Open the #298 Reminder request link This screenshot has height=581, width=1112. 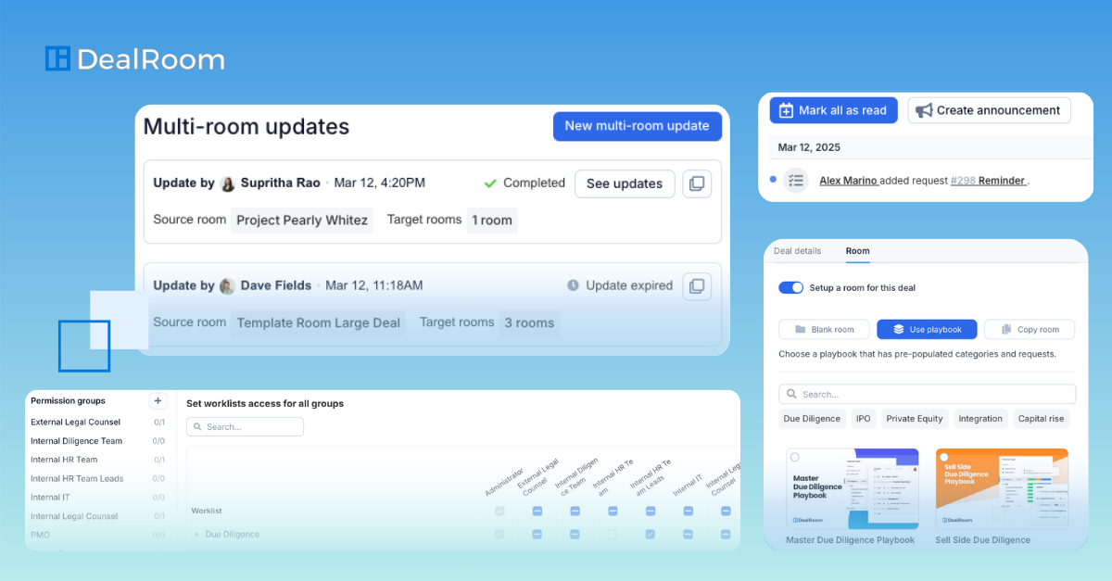point(988,181)
